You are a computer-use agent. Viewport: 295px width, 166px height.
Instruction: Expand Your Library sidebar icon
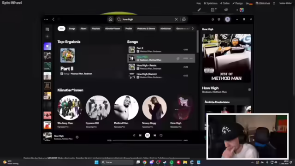47,29
